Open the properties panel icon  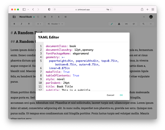(65, 17)
